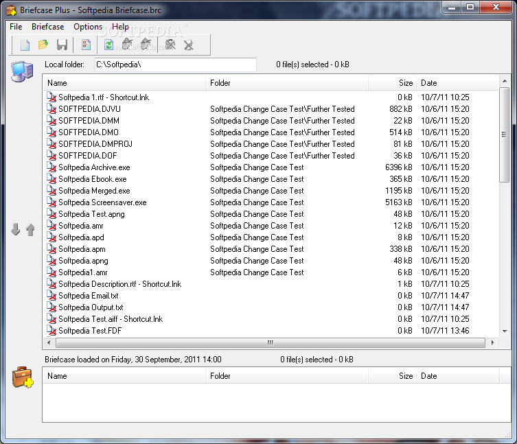This screenshot has width=517, height=444.
Task: Select the Softpedia1.amr file row
Action: 271,272
